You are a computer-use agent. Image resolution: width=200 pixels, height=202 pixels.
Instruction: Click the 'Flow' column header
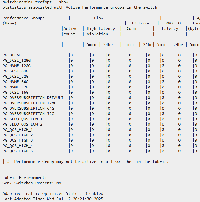[x=99, y=18]
